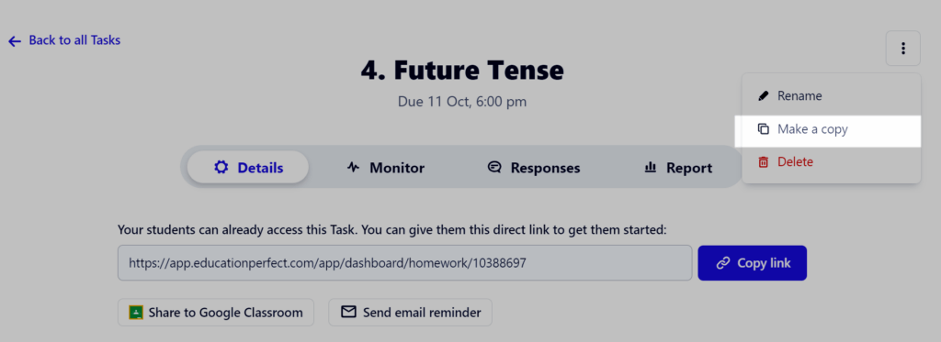Open the Responses tab
The height and width of the screenshot is (342, 941).
(x=534, y=168)
